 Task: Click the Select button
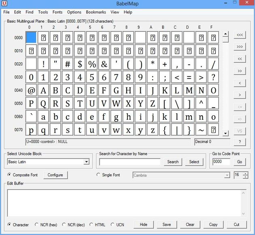194,162
